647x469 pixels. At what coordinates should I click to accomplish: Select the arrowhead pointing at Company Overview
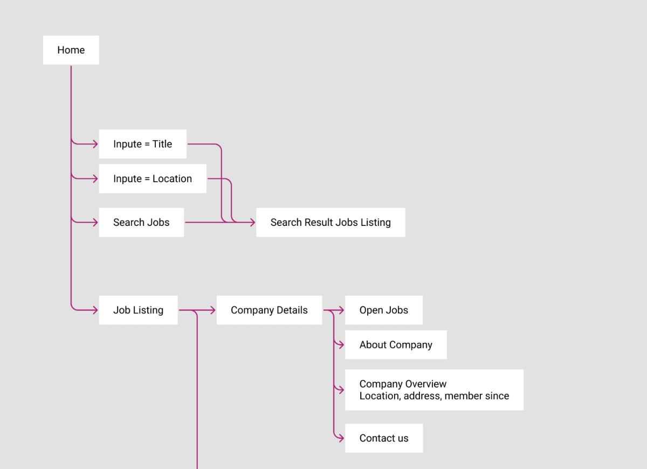[x=340, y=390]
